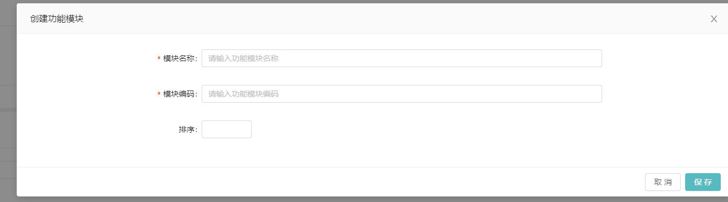Click the 模块名称 field label

point(179,58)
